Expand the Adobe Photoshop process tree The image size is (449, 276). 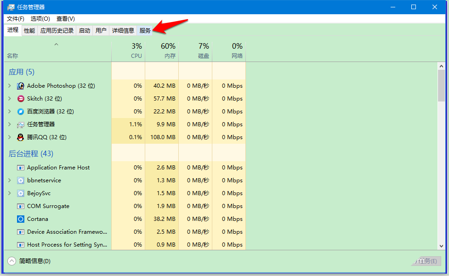[x=10, y=85]
